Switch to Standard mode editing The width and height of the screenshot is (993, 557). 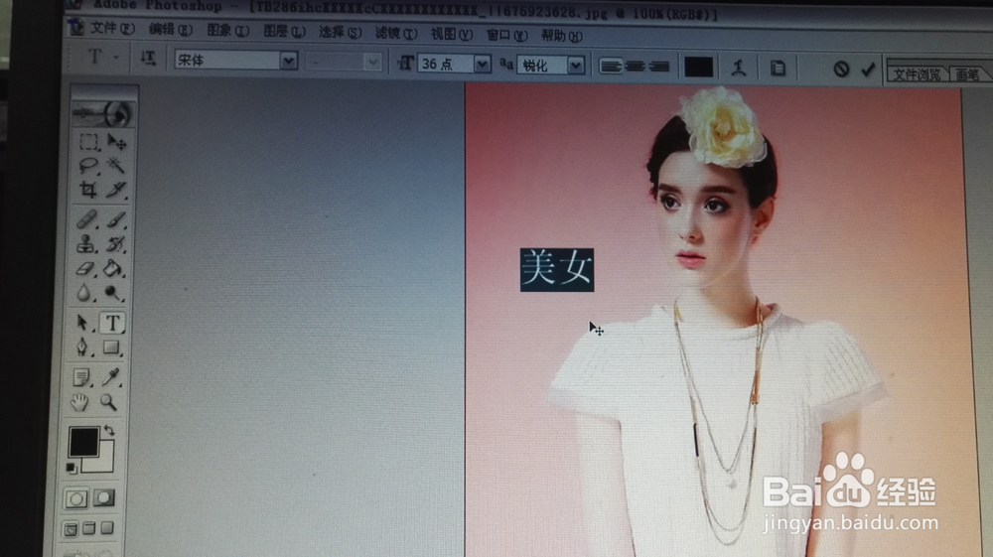(76, 498)
